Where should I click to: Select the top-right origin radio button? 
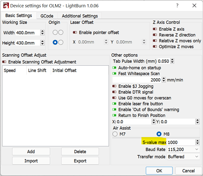[61, 32]
